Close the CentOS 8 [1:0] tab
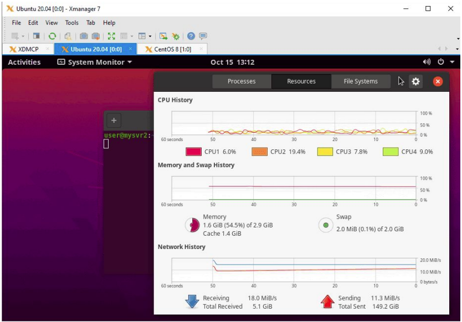This screenshot has width=462, height=322. click(x=201, y=49)
